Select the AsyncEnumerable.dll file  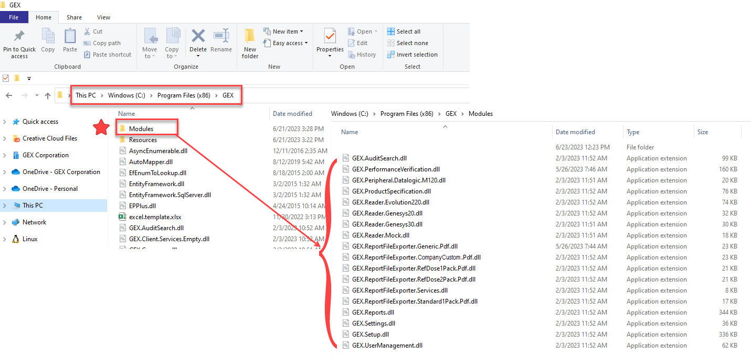pyautogui.click(x=158, y=150)
